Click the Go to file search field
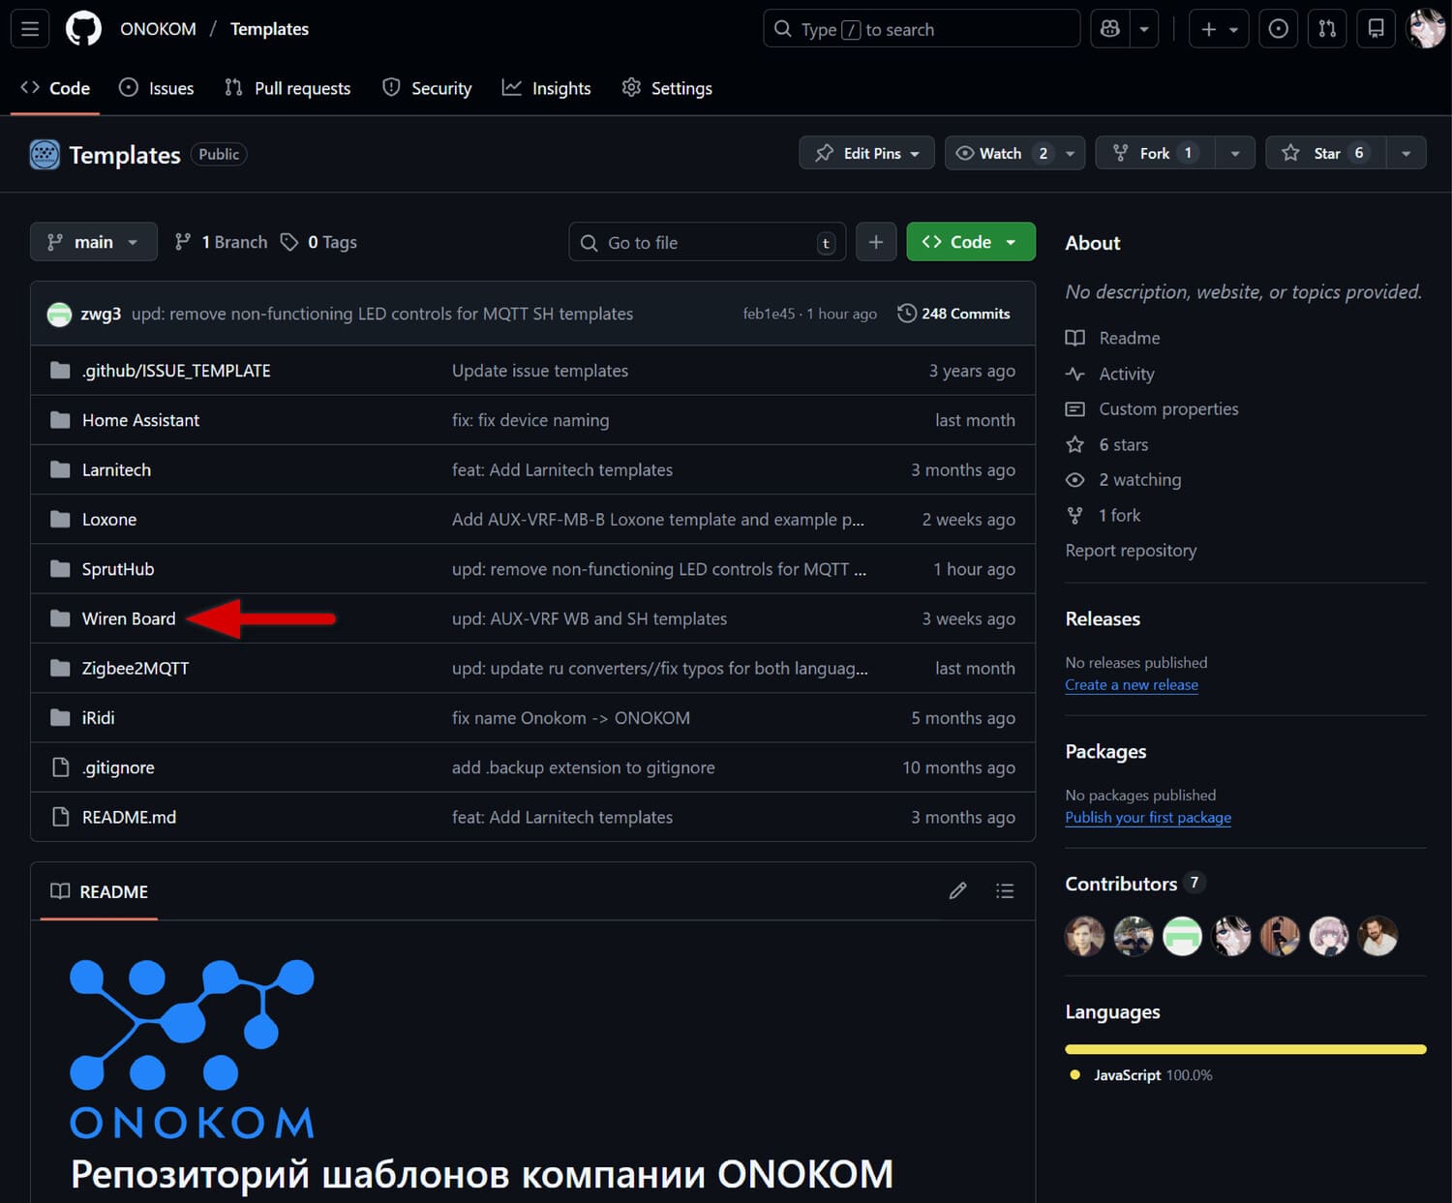The image size is (1452, 1203). click(707, 241)
